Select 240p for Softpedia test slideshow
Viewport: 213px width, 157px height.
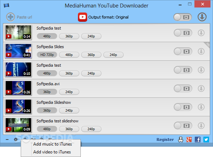[x=91, y=129]
